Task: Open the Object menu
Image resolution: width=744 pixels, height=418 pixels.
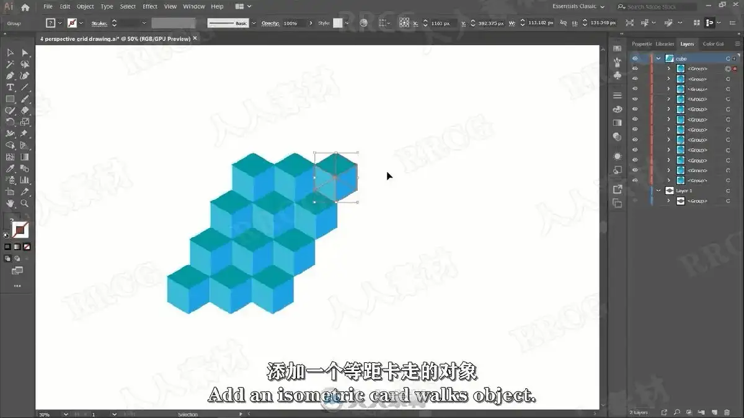Action: [86, 6]
